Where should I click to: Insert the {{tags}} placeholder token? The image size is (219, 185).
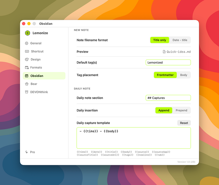pyautogui.click(x=128, y=155)
